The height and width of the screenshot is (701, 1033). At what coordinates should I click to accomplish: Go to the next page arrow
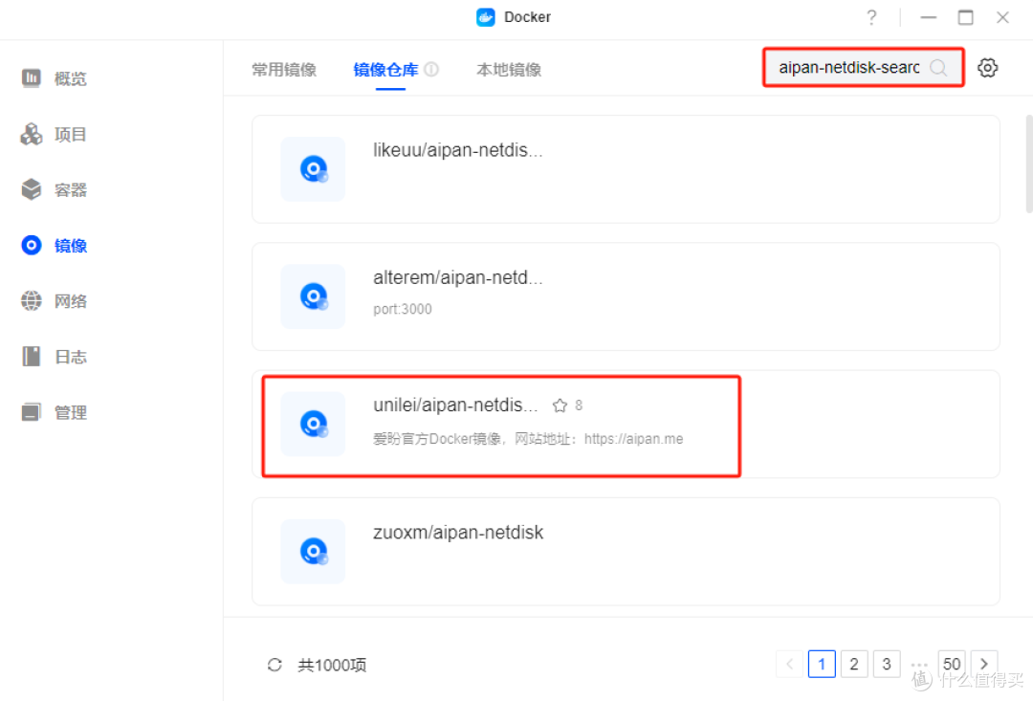pyautogui.click(x=984, y=664)
